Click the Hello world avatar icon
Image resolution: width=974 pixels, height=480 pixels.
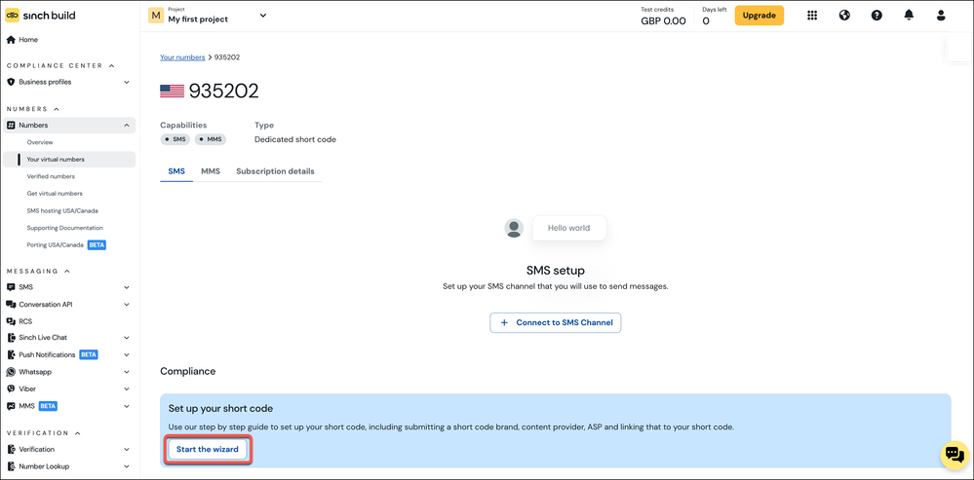pyautogui.click(x=514, y=228)
